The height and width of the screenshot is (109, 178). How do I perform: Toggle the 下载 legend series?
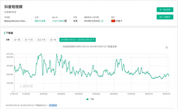[x=90, y=99]
